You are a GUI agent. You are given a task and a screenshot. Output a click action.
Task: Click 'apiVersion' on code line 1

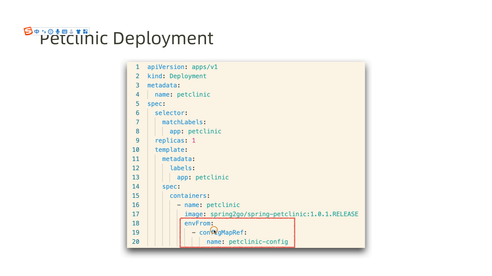pos(166,67)
